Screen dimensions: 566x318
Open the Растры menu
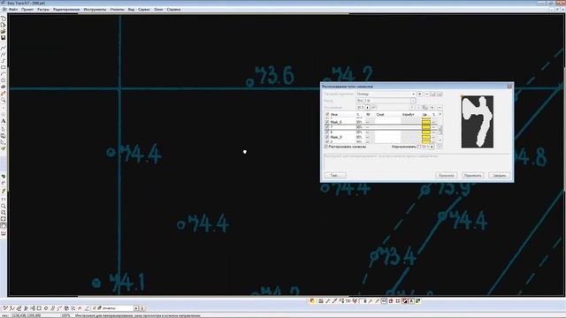coord(43,10)
